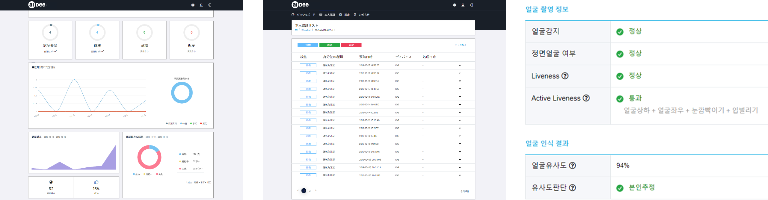Filter list by blue 待機 tab button
Screen dimensions: 768x200
308,45
